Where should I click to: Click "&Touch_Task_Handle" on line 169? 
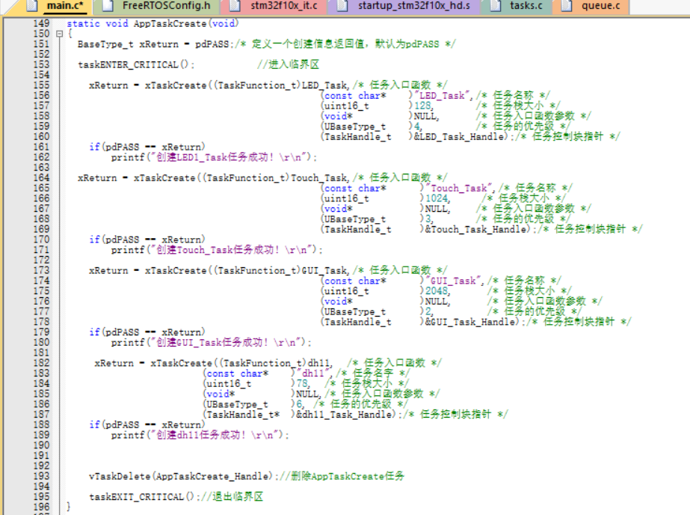pyautogui.click(x=475, y=230)
